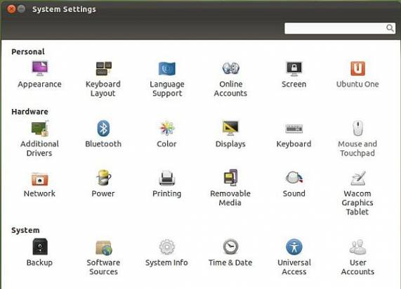Open Bluetooth settings
The image size is (401, 289).
[x=103, y=134]
